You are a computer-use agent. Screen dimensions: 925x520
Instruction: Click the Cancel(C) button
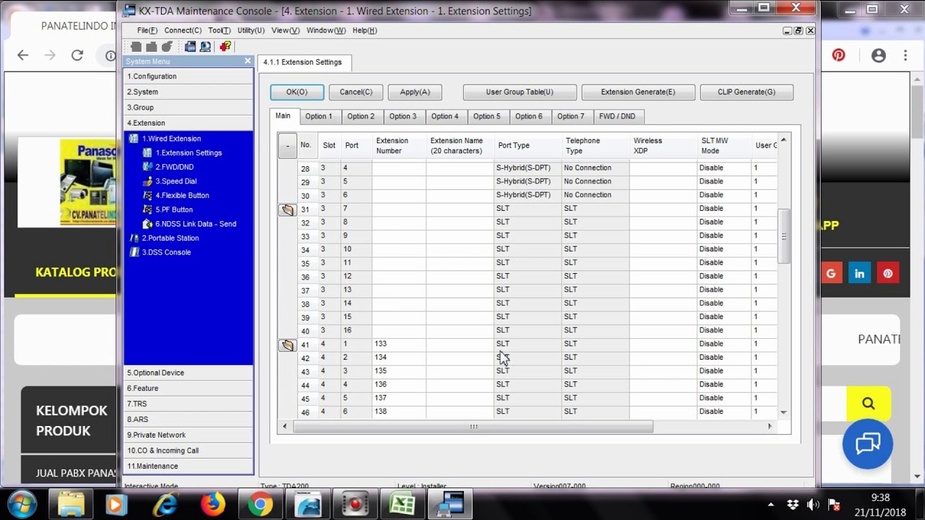pos(356,92)
